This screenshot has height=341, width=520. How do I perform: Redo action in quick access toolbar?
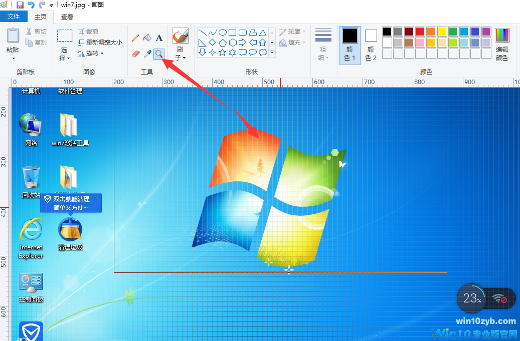pyautogui.click(x=42, y=5)
